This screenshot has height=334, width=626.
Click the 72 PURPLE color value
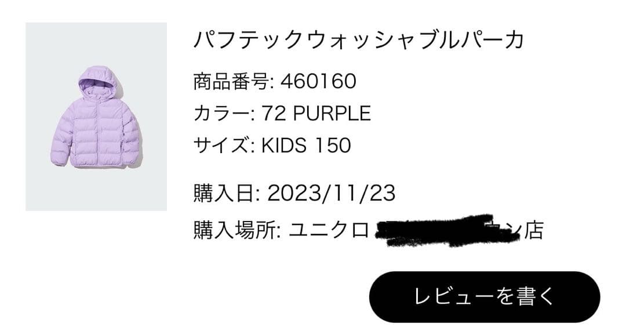coord(316,113)
